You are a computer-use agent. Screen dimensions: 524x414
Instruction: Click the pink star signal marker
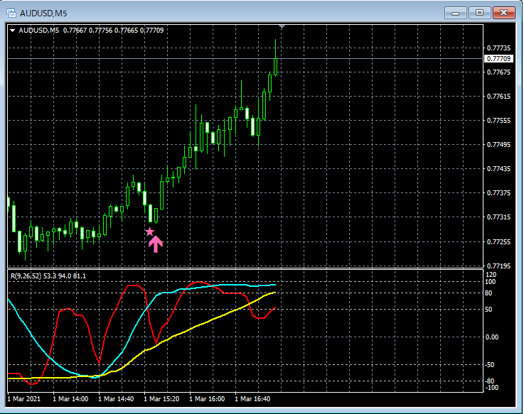coord(149,231)
